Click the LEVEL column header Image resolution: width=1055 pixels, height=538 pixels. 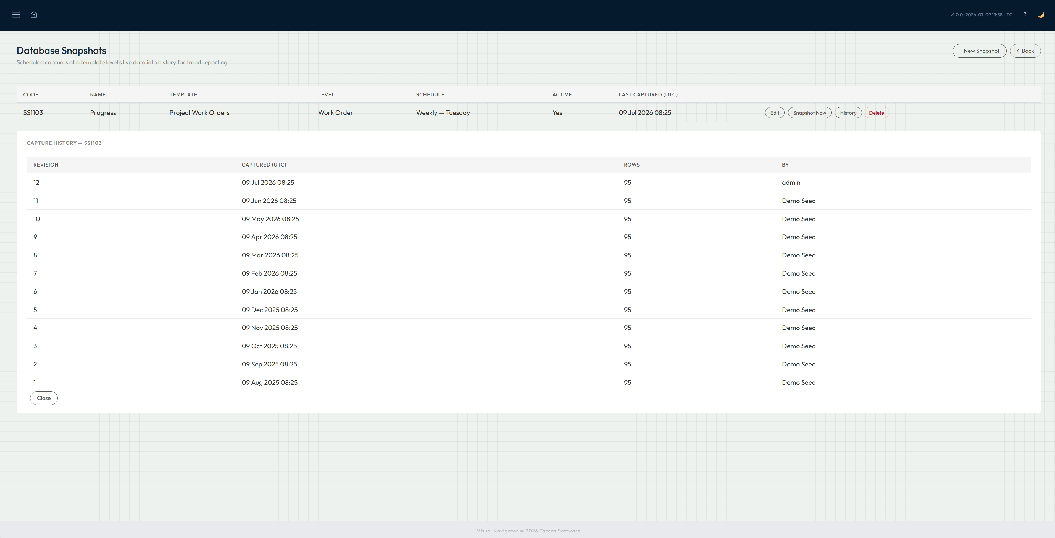pos(326,94)
